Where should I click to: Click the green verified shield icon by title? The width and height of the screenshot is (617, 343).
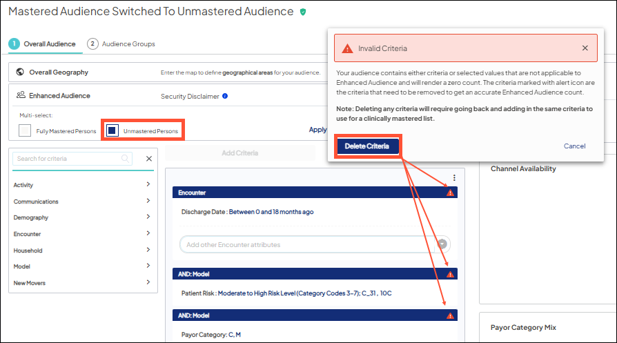coord(303,12)
